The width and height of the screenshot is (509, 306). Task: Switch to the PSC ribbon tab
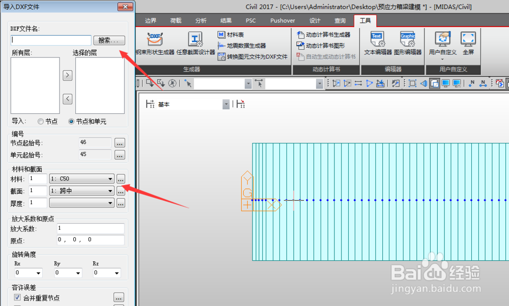point(250,21)
